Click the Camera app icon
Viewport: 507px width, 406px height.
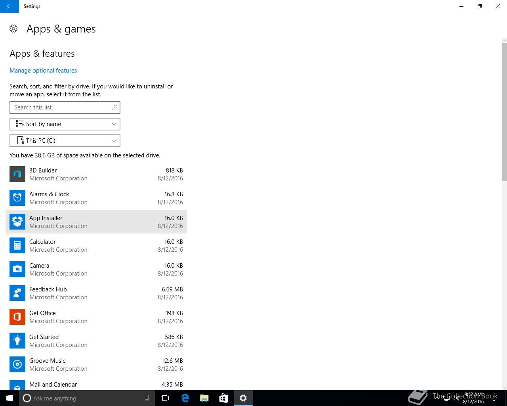[17, 269]
